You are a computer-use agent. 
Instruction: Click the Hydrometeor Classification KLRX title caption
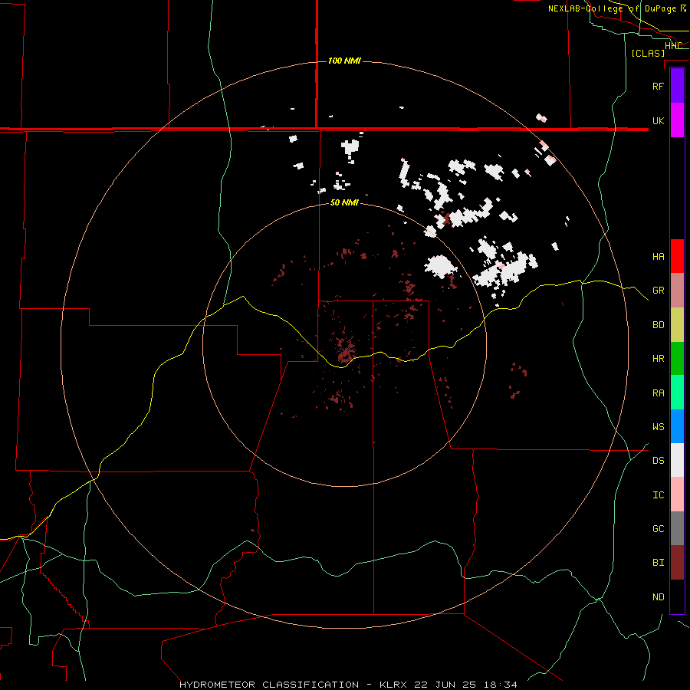pos(348,685)
